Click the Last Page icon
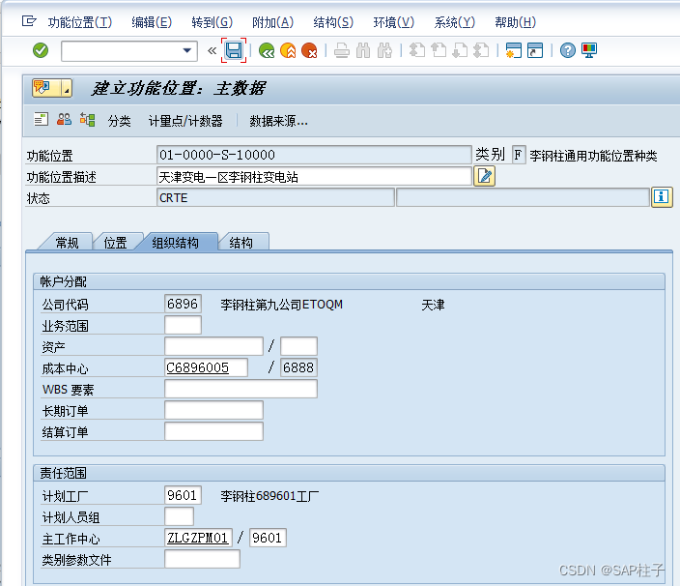The height and width of the screenshot is (586, 680). [481, 51]
